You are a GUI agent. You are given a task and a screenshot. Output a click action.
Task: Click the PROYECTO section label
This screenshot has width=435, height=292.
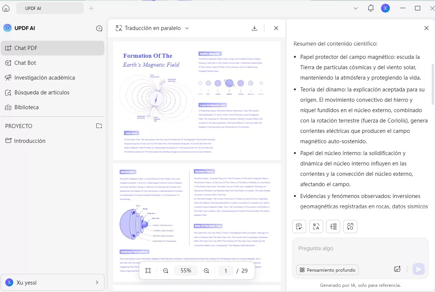[x=19, y=126]
